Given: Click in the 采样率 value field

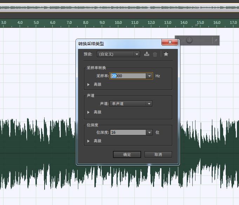Looking at the screenshot, I should point(128,76).
